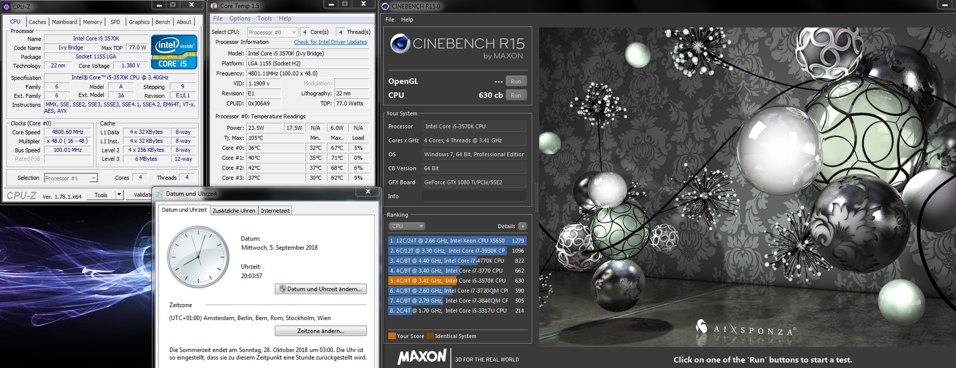The width and height of the screenshot is (956, 368).
Task: Select ranking entry Intel Core i7-3840QM
Action: 457,301
